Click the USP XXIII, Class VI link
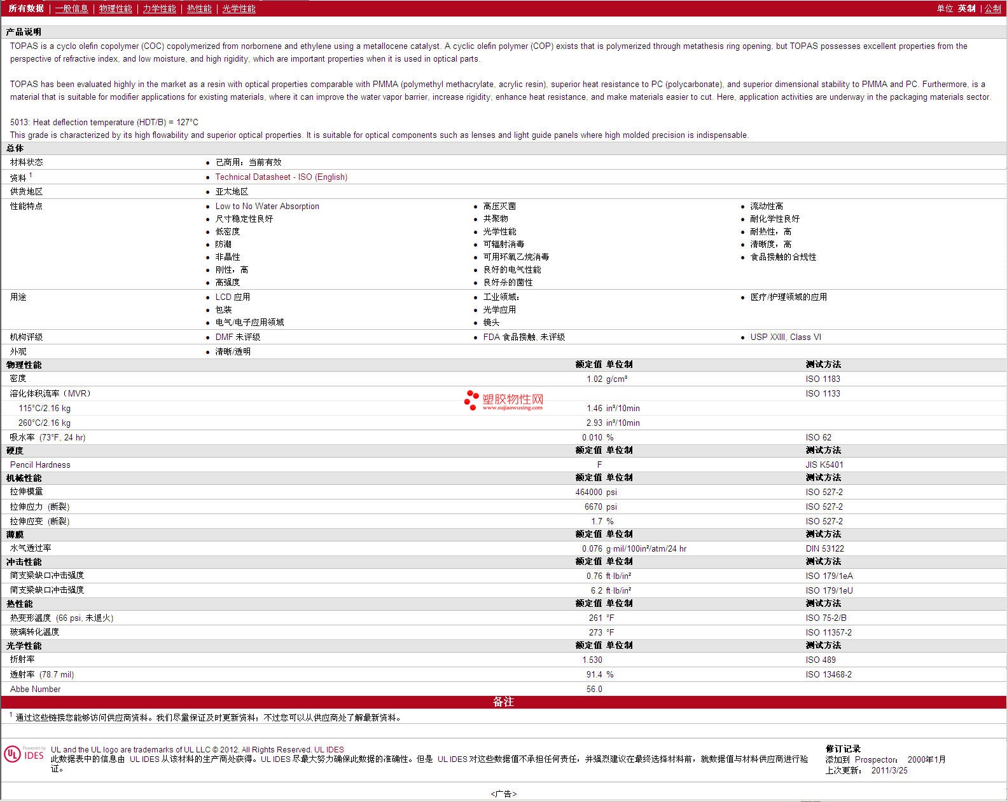 pyautogui.click(x=786, y=337)
